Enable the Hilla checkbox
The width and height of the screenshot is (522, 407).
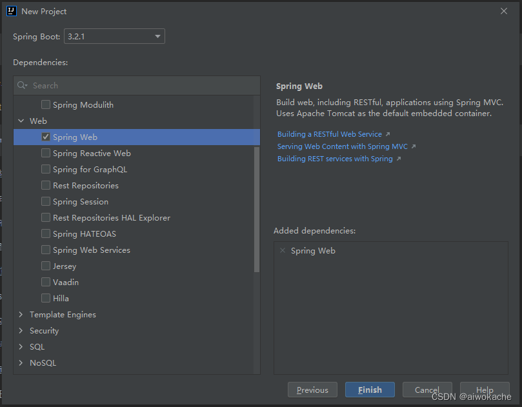point(46,298)
